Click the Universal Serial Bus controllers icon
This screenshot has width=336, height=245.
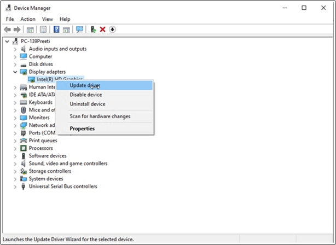point(24,186)
